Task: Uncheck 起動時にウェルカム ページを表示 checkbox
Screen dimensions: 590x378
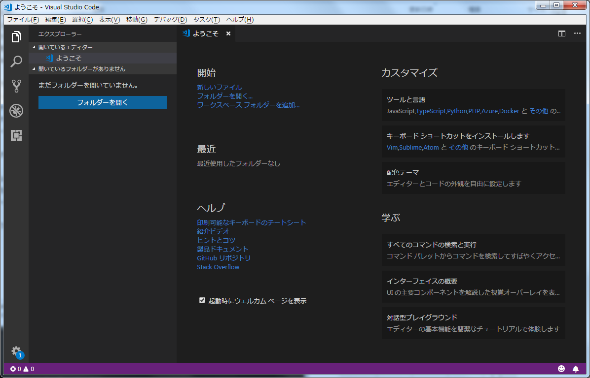Action: tap(202, 300)
